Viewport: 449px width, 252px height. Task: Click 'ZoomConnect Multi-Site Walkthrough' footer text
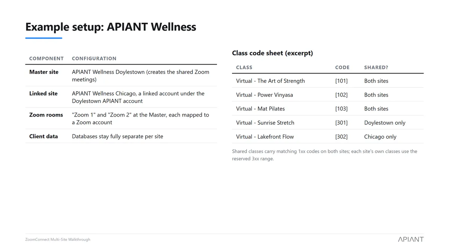tap(58, 239)
